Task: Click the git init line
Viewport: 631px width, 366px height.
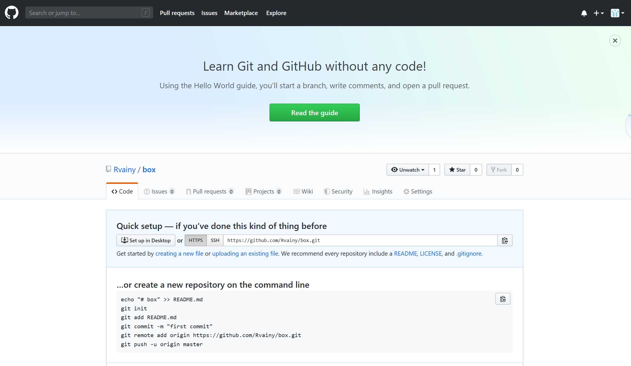Action: (134, 308)
